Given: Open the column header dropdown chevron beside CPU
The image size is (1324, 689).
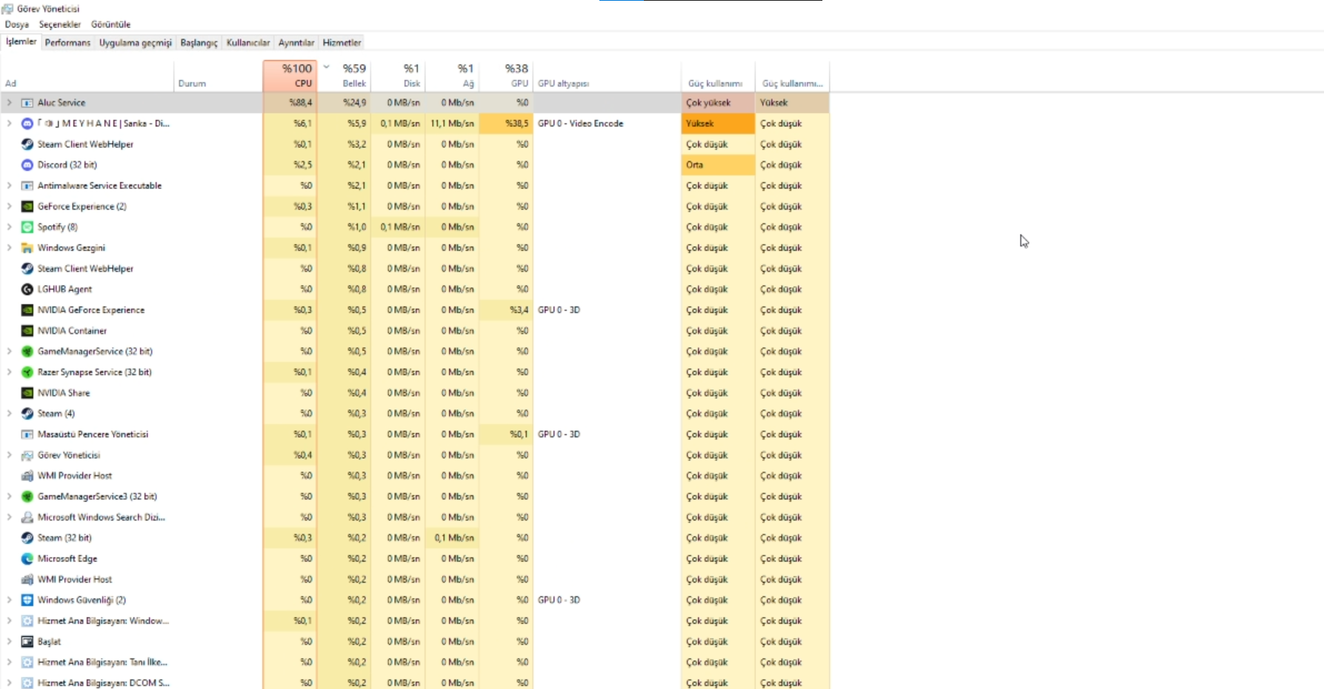Looking at the screenshot, I should pyautogui.click(x=326, y=67).
